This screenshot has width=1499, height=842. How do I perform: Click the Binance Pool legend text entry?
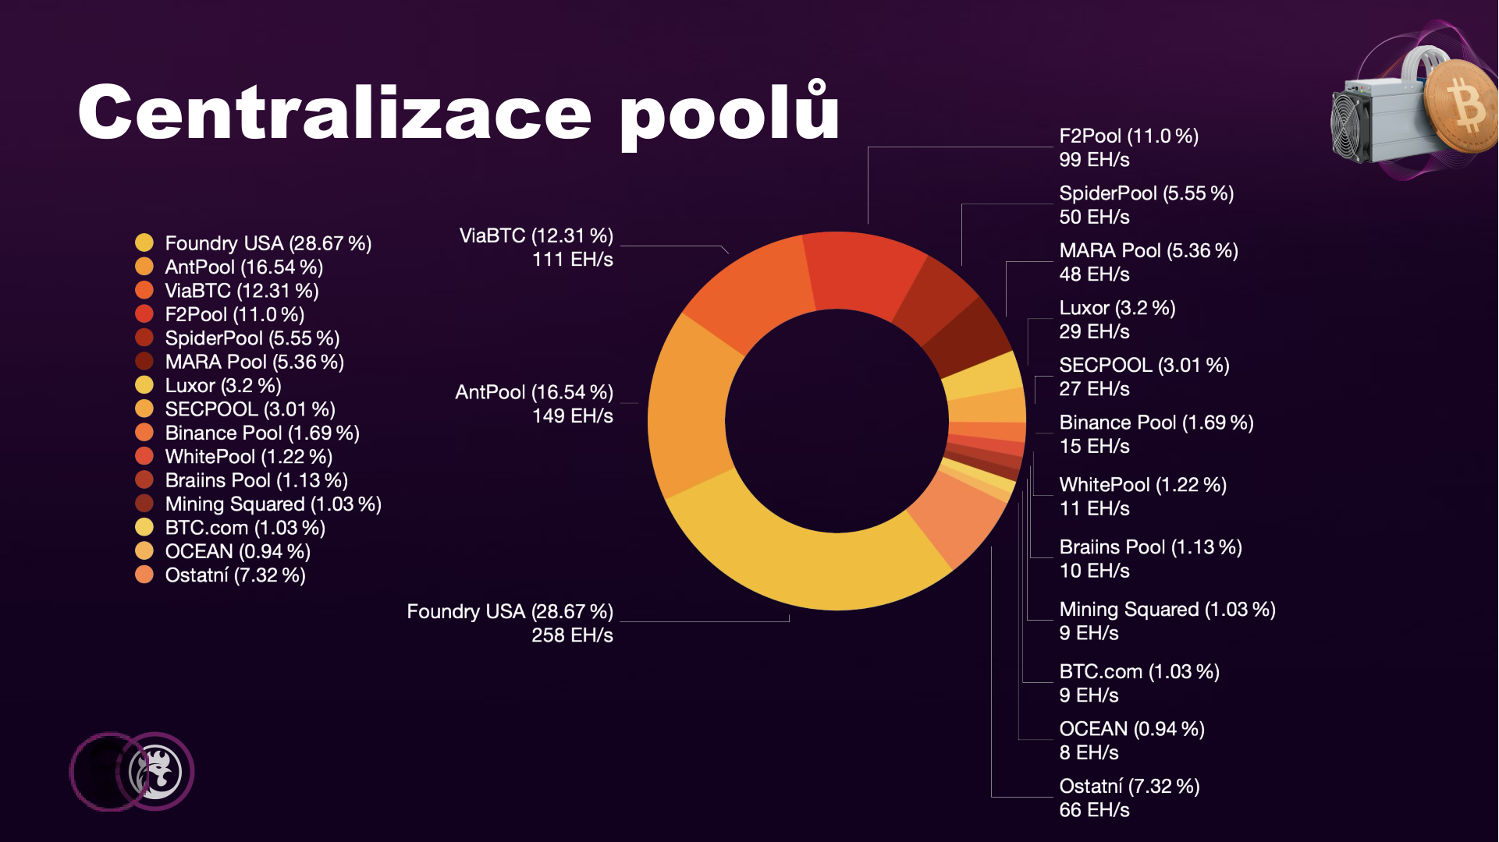point(261,433)
